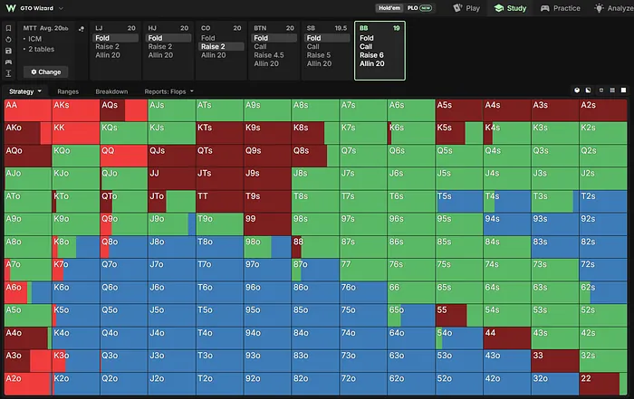This screenshot has height=399, width=634.
Task: Click the T5s hand cell
Action: [459, 202]
